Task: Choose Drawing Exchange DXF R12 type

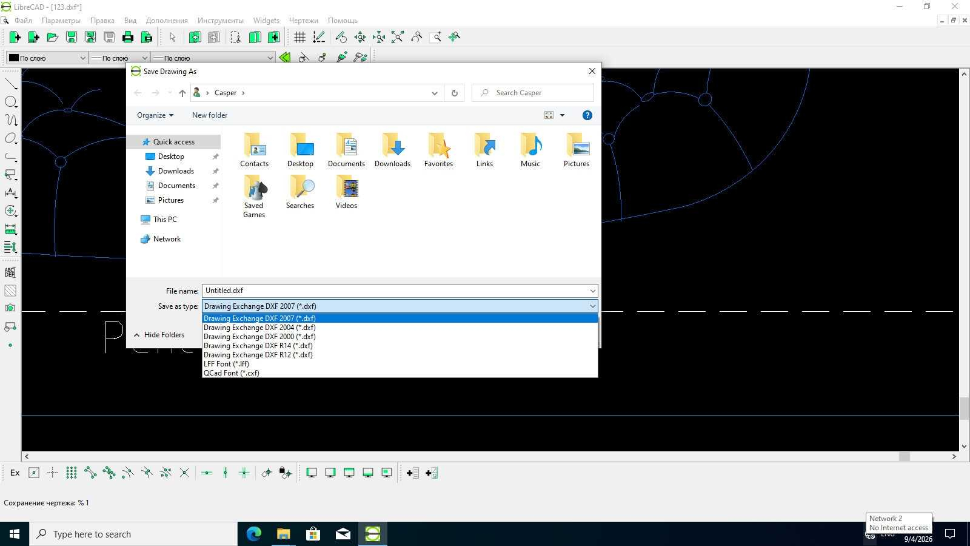Action: 258,355
